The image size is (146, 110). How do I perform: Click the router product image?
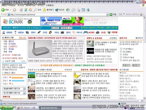pyautogui.click(x=40, y=49)
